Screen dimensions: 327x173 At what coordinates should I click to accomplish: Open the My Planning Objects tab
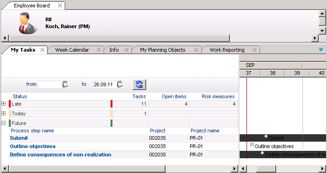(x=163, y=50)
